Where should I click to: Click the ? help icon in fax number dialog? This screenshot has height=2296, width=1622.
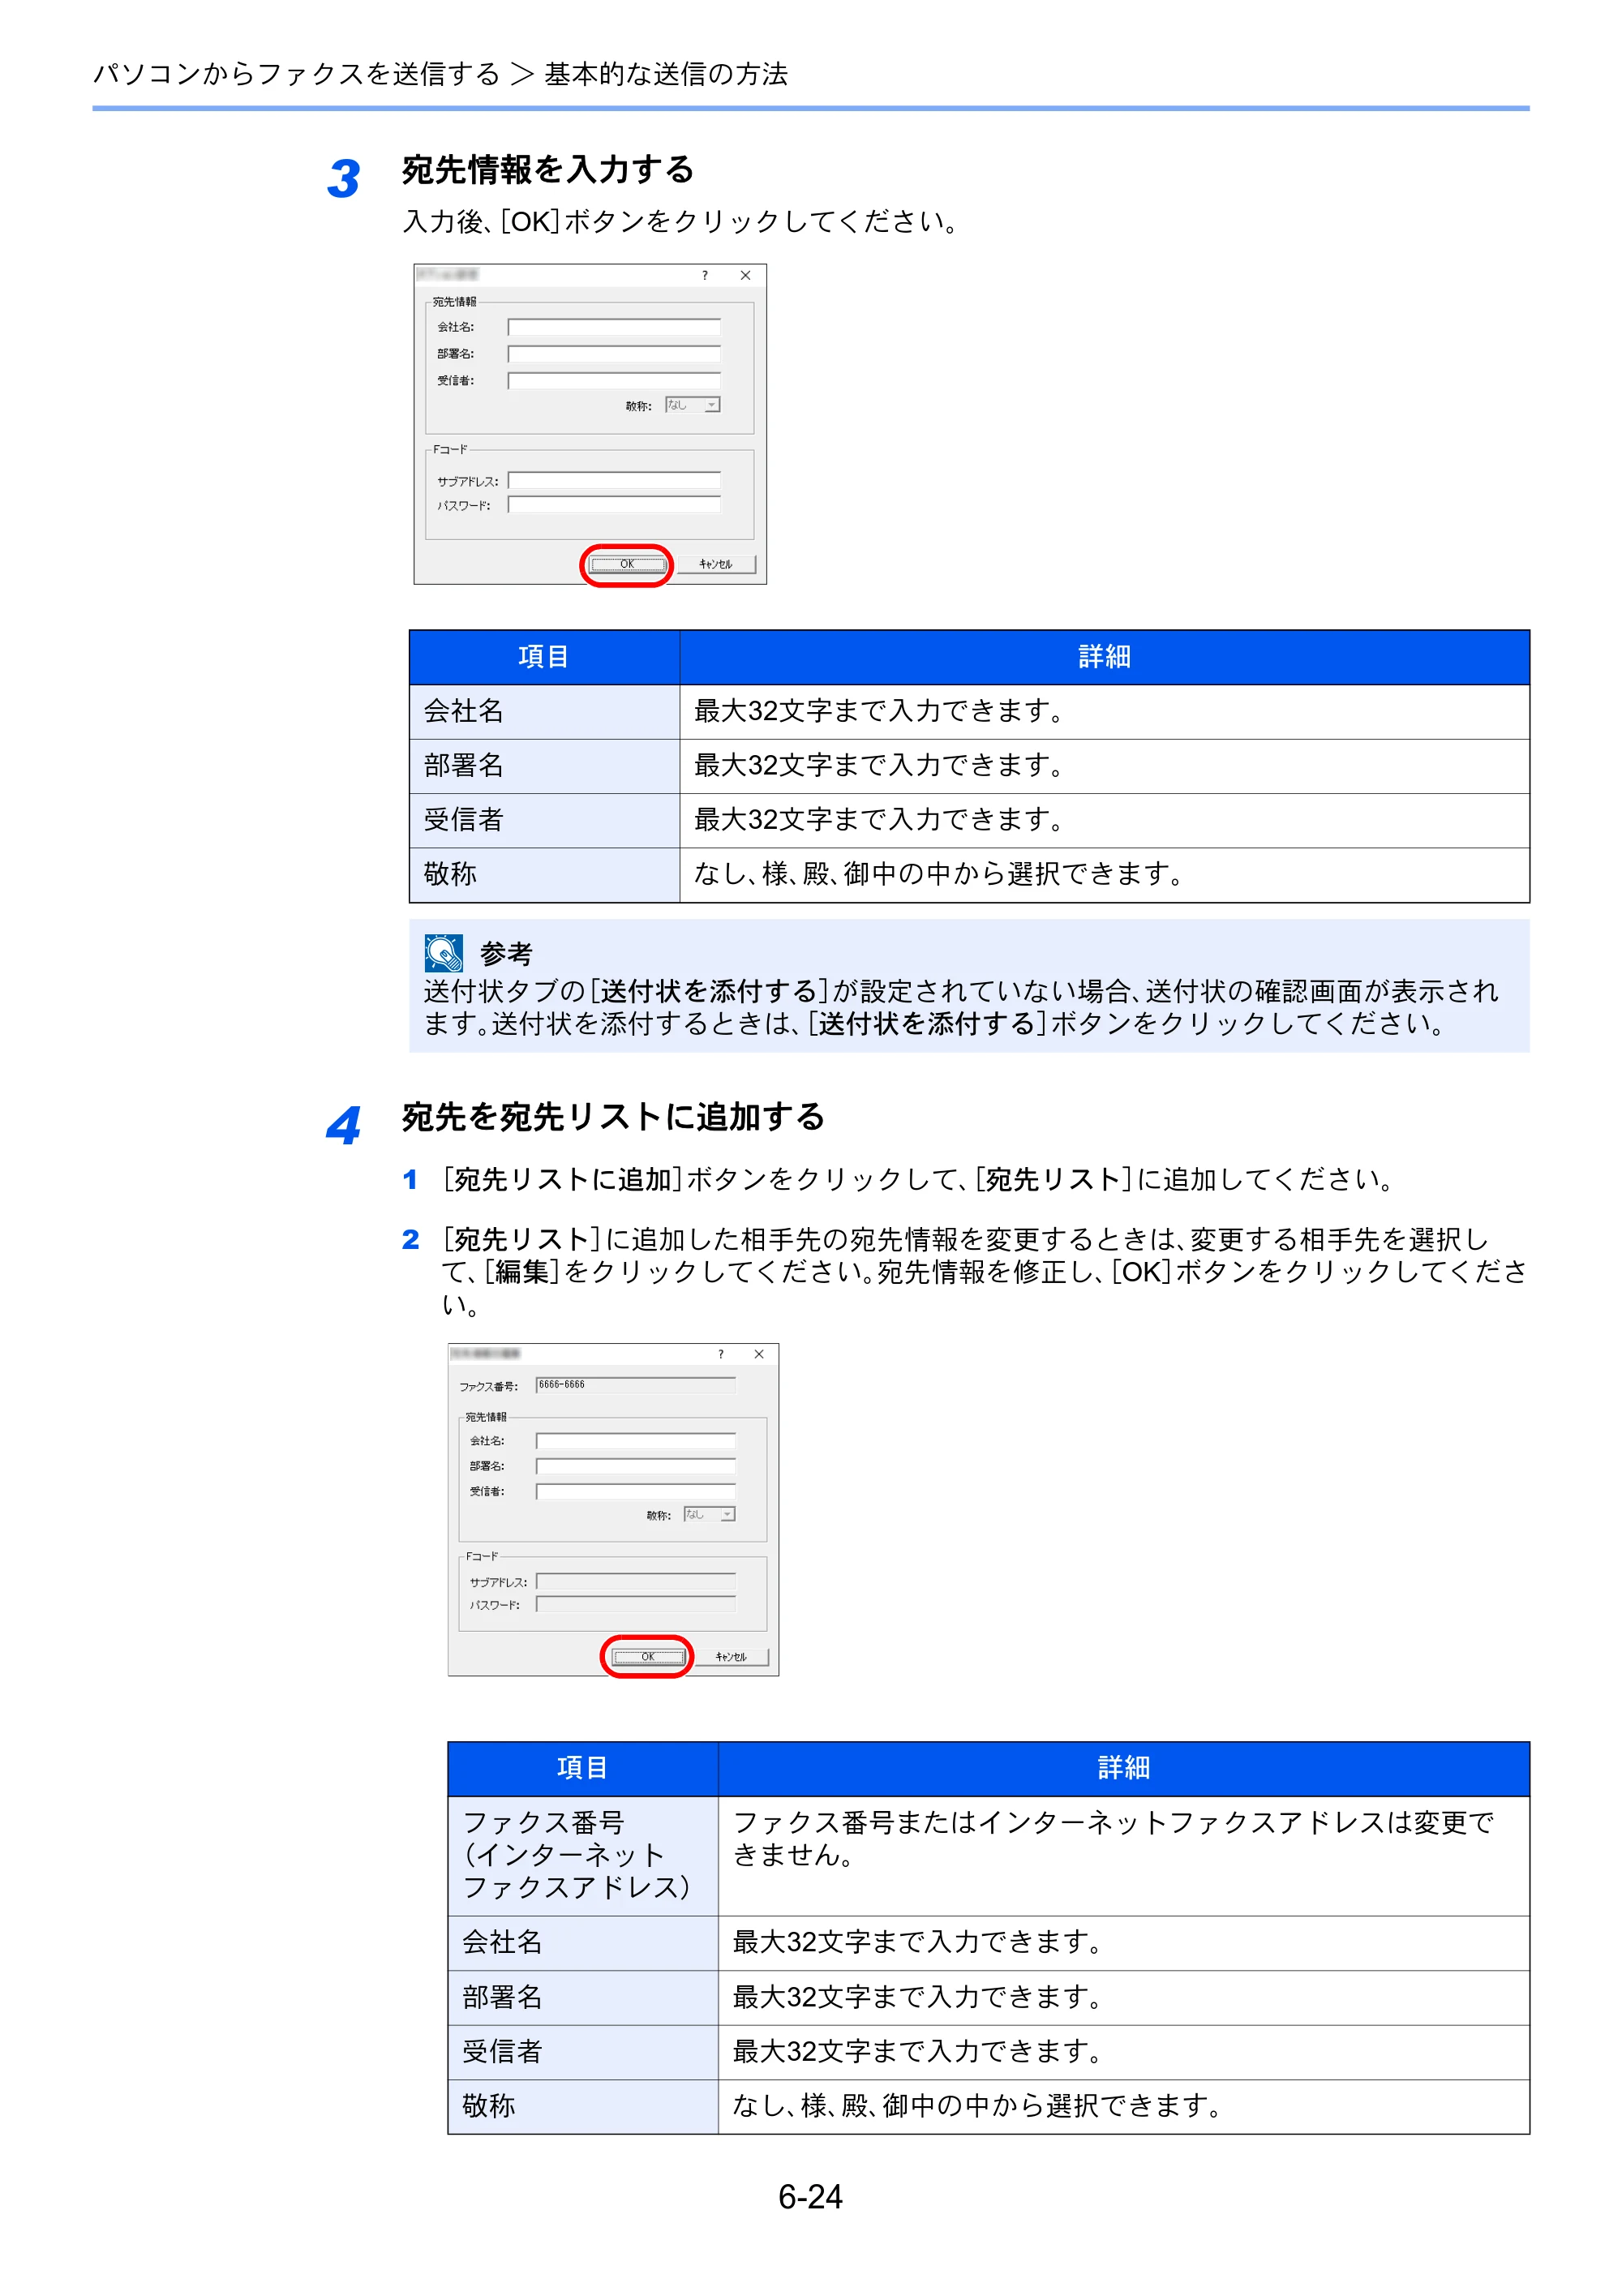[x=720, y=1354]
